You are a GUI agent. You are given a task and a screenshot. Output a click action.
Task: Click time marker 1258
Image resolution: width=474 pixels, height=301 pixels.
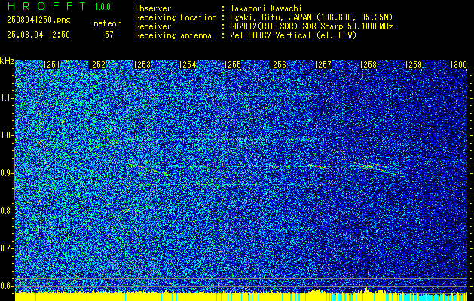tap(368, 65)
